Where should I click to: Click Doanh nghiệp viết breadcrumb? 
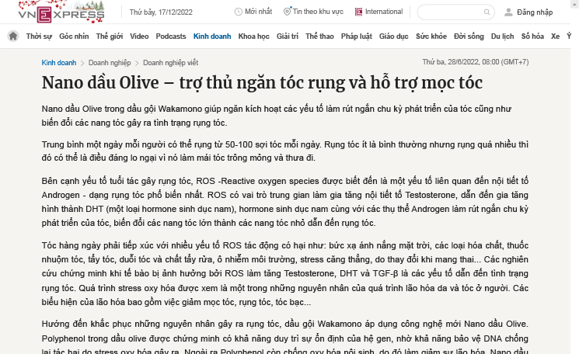coord(170,62)
